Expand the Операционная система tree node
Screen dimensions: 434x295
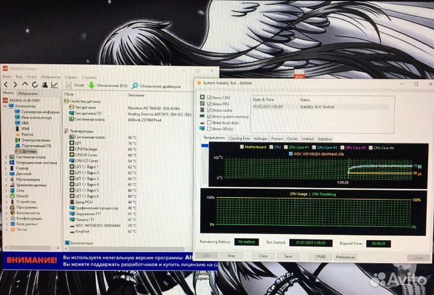pos(6,163)
